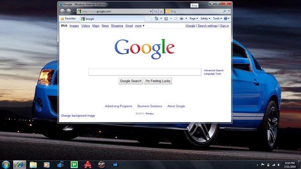The width and height of the screenshot is (301, 169).
Task: Open the Gmail link
Action: coord(129,26)
